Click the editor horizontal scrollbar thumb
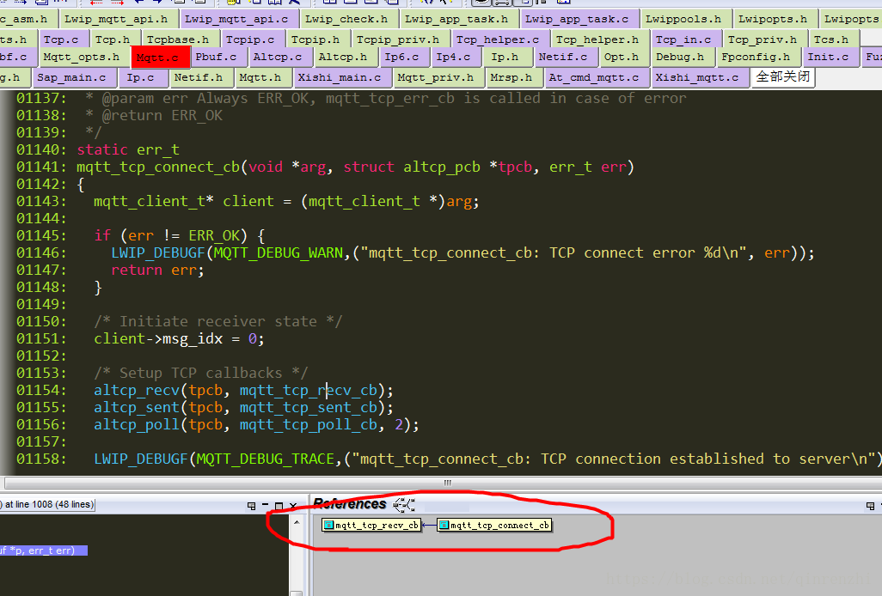The height and width of the screenshot is (596, 882). (x=447, y=483)
